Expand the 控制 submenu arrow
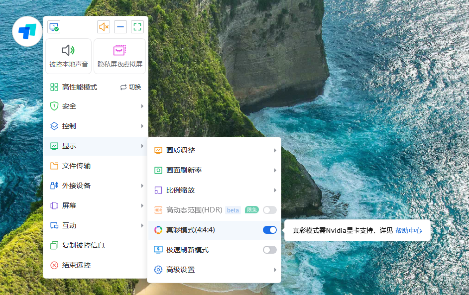Screen dimensions: 469x295 (142, 126)
